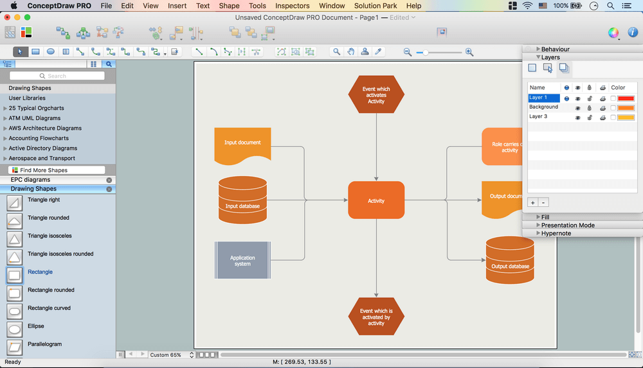Open the color wheel picker
This screenshot has width=643, height=368.
tap(613, 32)
